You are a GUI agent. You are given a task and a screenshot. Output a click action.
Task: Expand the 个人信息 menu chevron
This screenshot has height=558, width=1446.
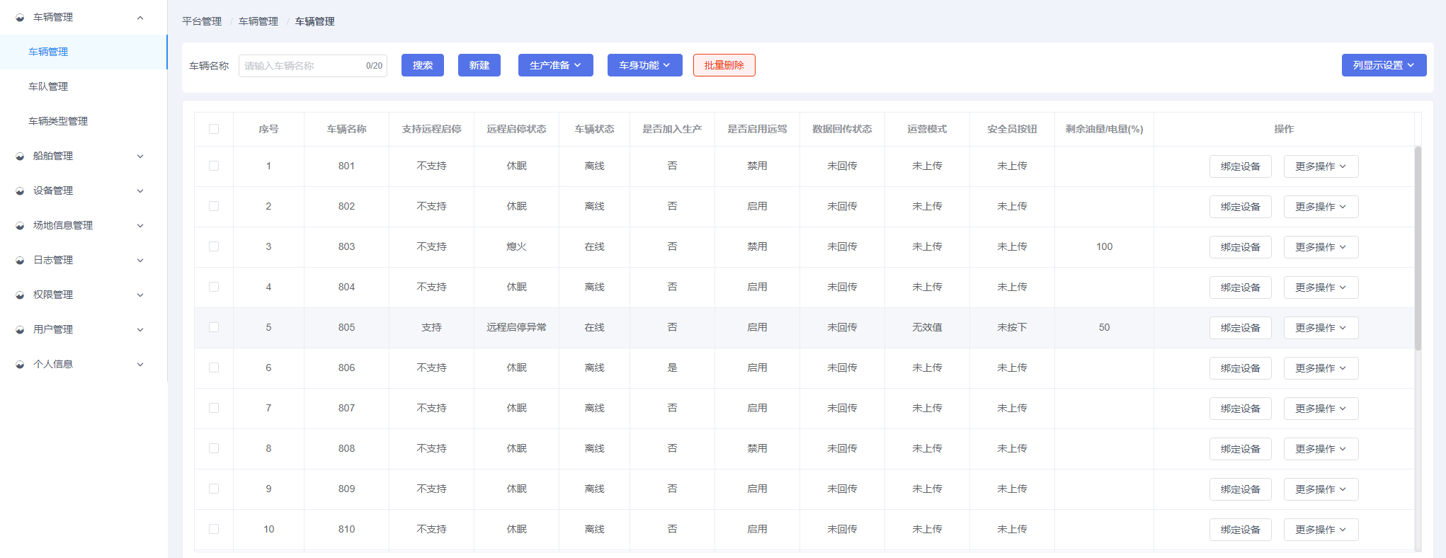[x=140, y=365]
